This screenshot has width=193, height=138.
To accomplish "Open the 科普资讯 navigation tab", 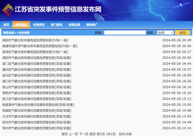I will point(39,25).
